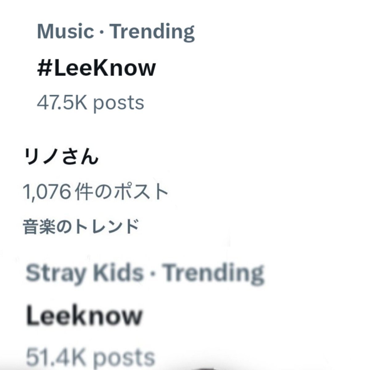
Task: Select the 47.5K posts count
Action: point(90,103)
